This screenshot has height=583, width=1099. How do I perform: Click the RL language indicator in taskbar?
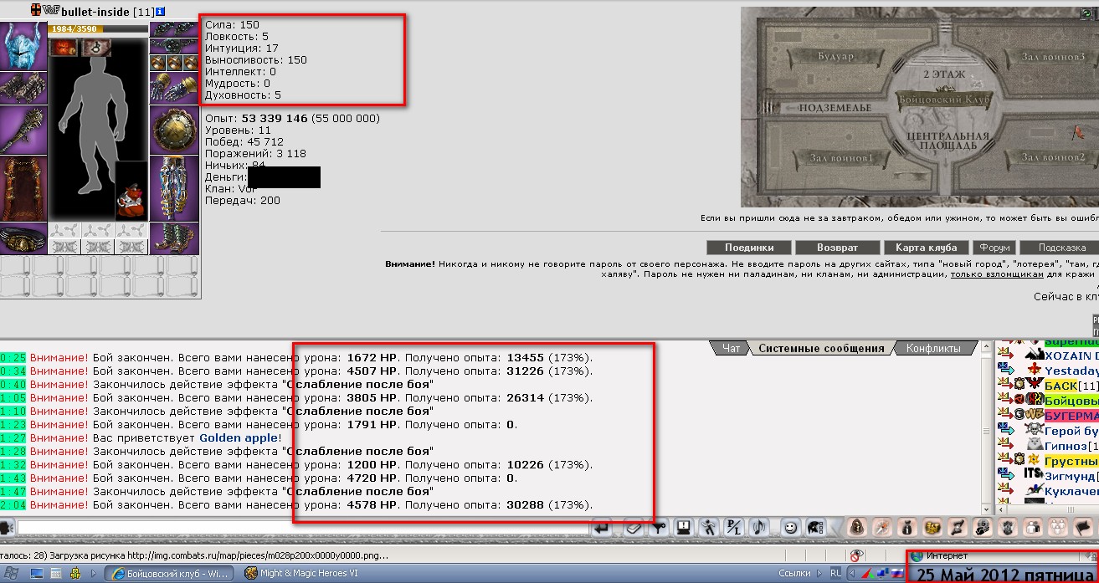835,573
